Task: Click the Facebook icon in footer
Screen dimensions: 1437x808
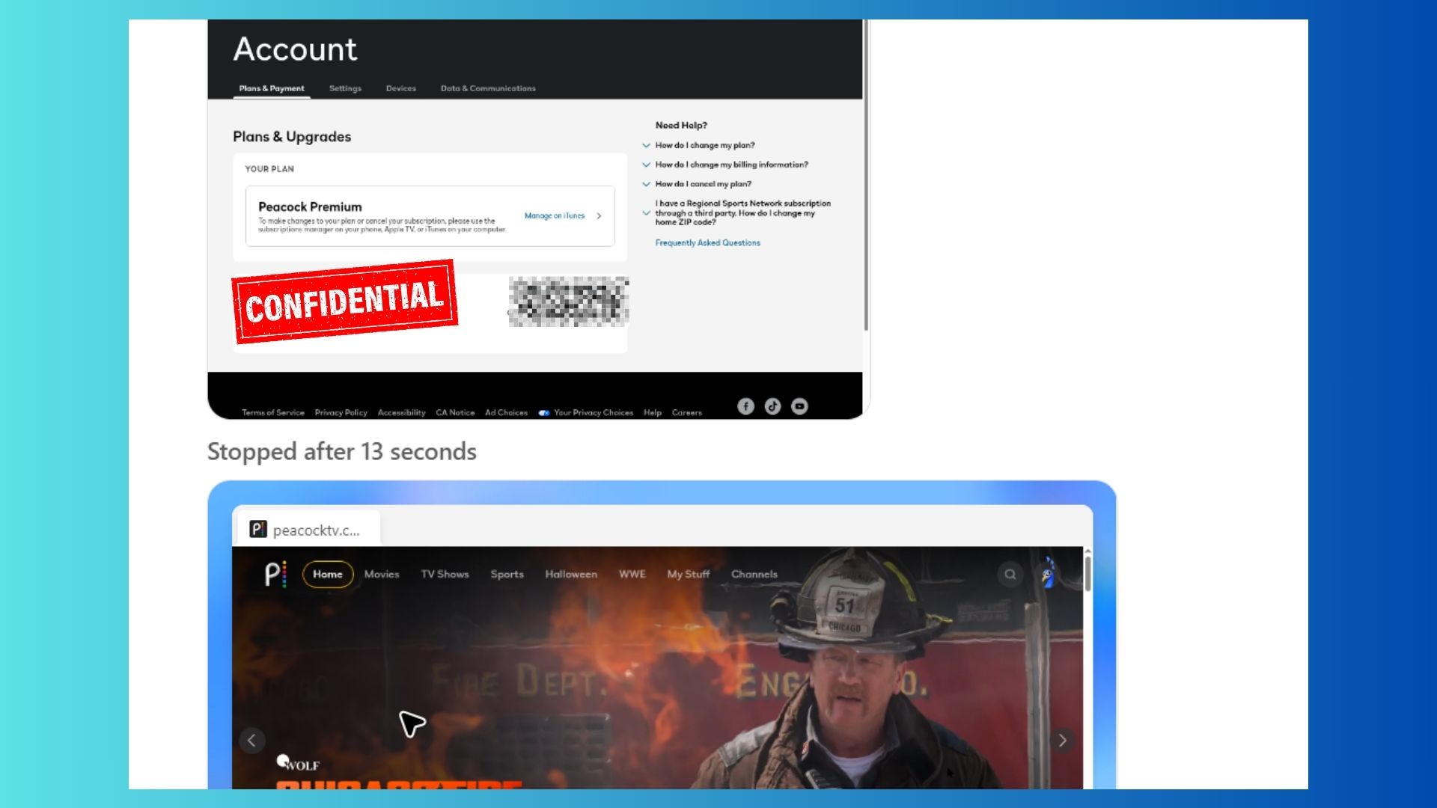Action: 745,406
